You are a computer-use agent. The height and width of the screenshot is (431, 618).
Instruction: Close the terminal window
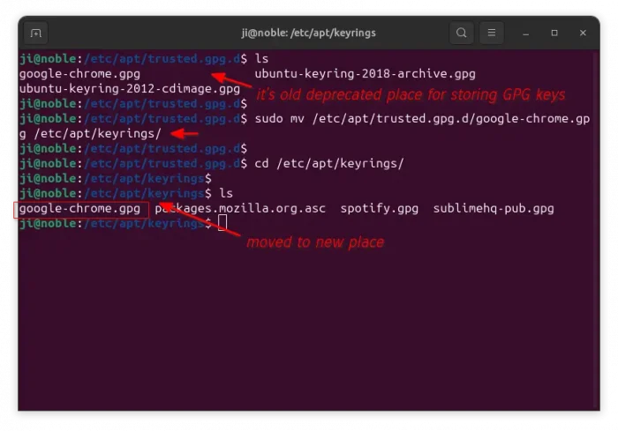click(x=583, y=33)
